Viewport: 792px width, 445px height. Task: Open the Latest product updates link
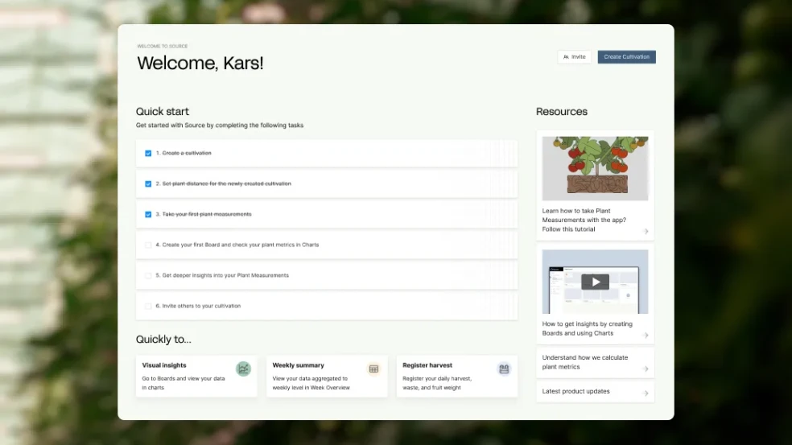[x=576, y=391]
